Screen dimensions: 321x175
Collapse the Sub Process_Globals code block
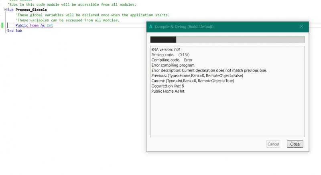[5, 10]
